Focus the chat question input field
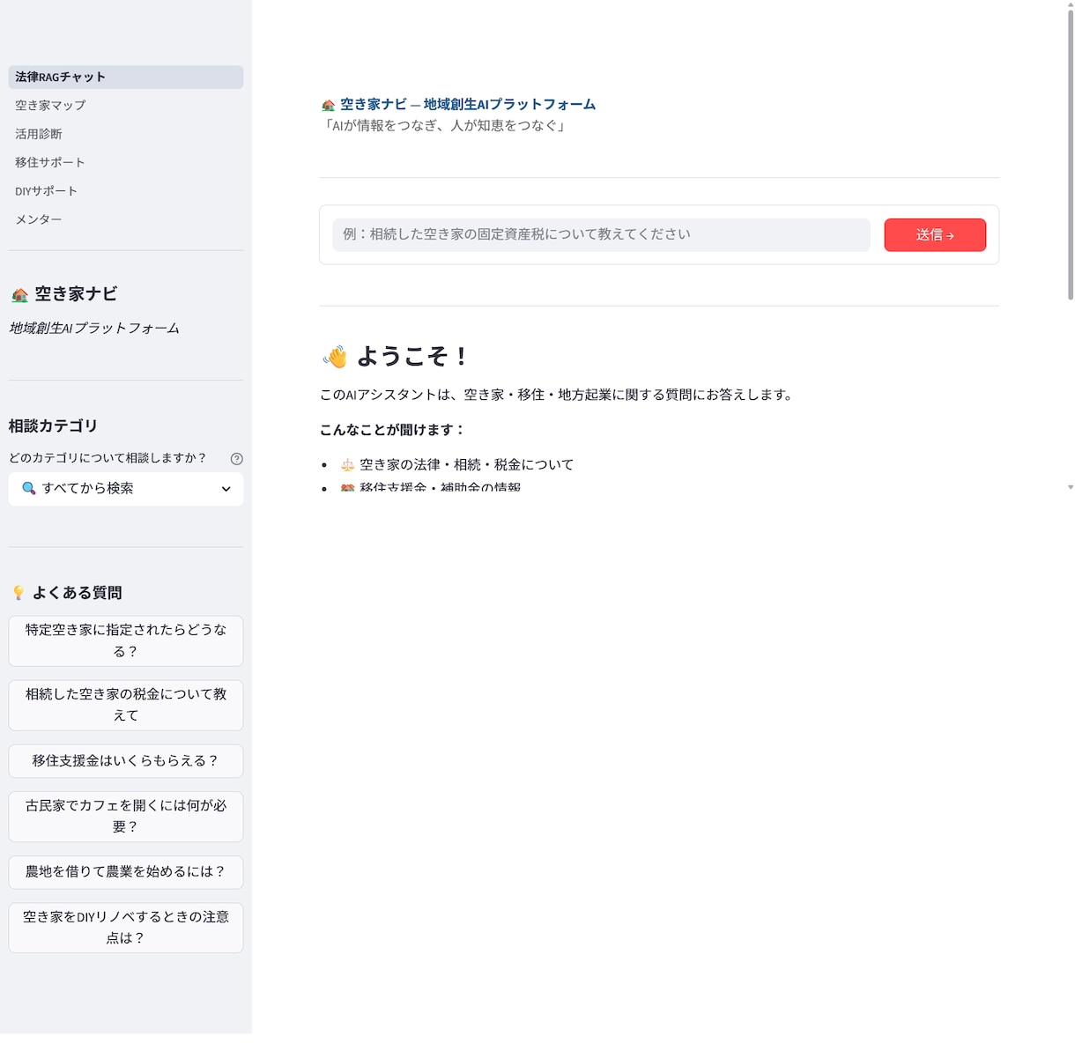The width and height of the screenshot is (1075, 1051). 601,235
